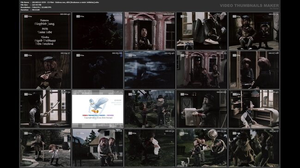This screenshot has width=300, height=168.
Task: Select the 00:12:51 thumbnail of puppet hugging
Action: pyautogui.click(x=150, y=148)
